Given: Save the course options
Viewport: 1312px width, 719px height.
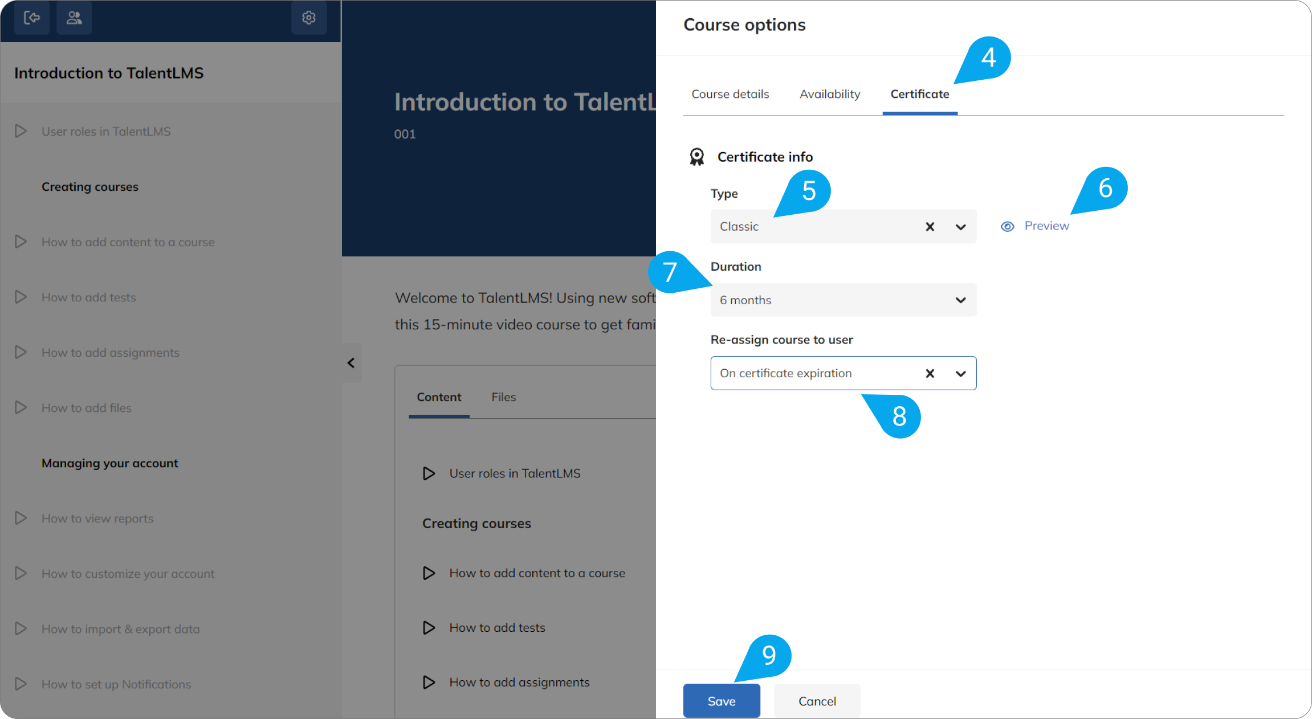Looking at the screenshot, I should pos(722,701).
